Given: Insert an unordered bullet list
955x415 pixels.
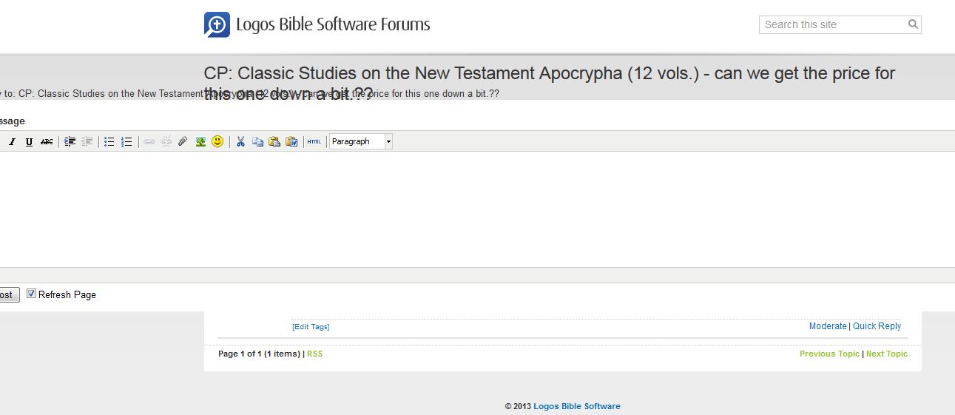Looking at the screenshot, I should pos(109,141).
